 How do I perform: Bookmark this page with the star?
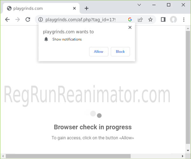click(150, 20)
